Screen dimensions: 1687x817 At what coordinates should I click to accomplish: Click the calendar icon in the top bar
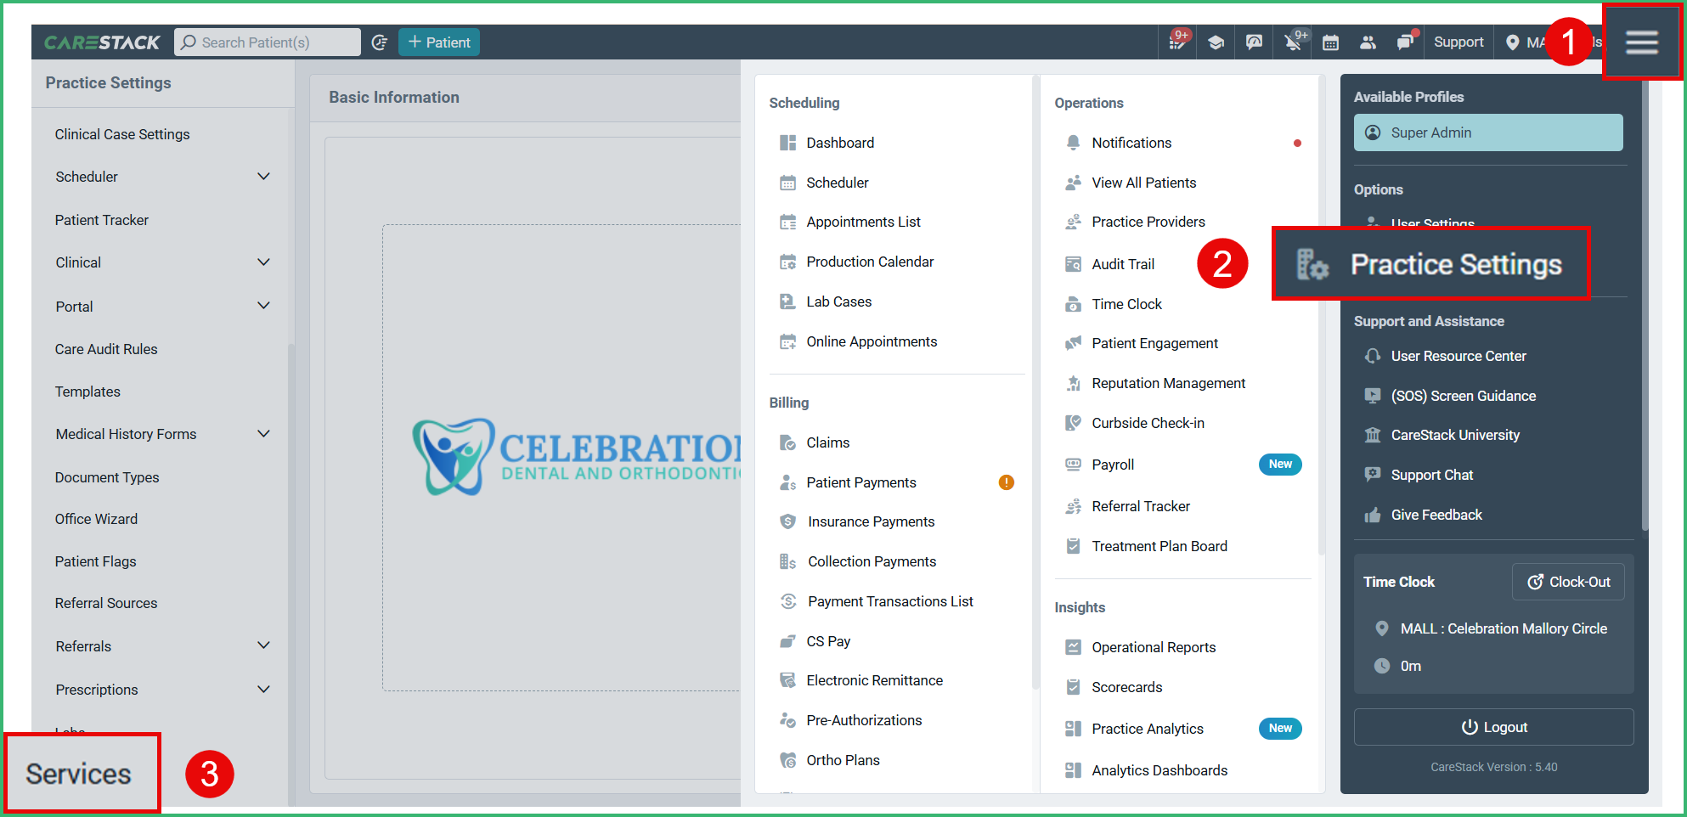point(1330,42)
